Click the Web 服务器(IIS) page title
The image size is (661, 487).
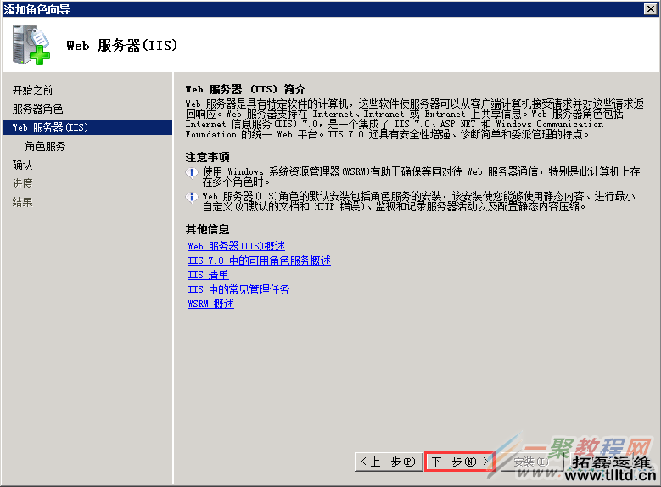[121, 46]
